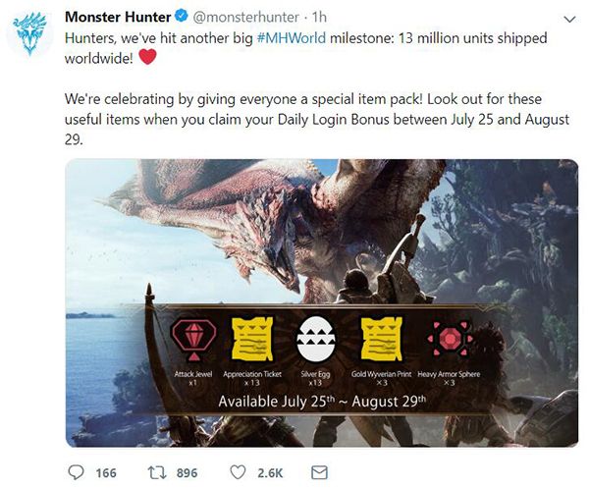Image resolution: width=589 pixels, height=488 pixels.
Task: Open the reply speech bubble icon
Action: [x=77, y=472]
